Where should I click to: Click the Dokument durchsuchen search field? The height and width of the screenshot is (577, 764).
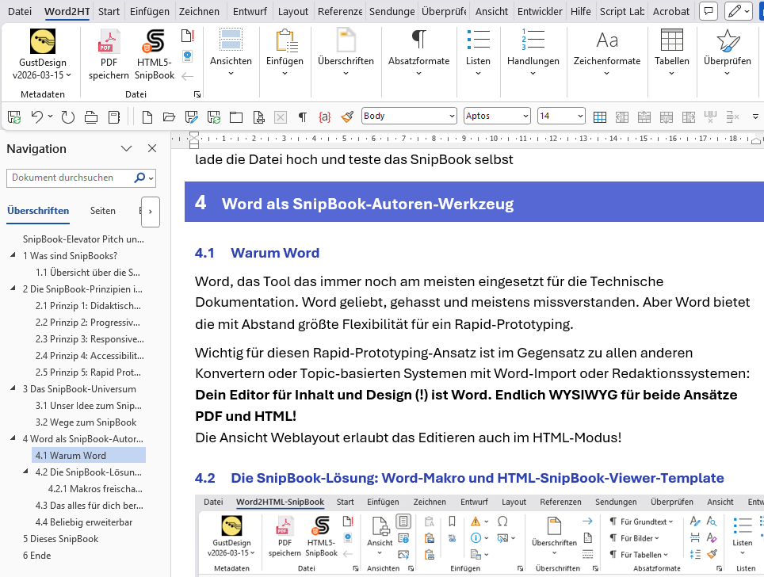(71, 178)
